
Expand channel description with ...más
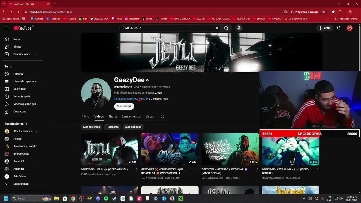[158, 93]
